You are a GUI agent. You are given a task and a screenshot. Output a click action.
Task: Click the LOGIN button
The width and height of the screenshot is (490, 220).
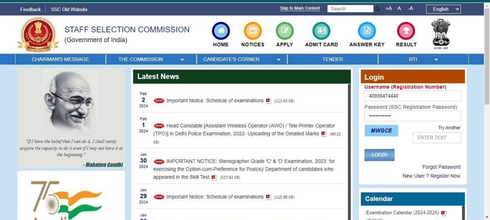coord(379,155)
